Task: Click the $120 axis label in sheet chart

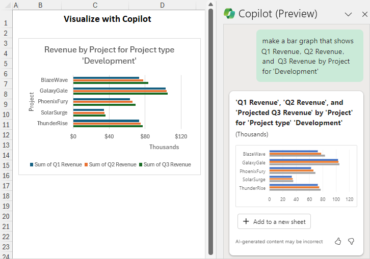Action: coord(181,136)
